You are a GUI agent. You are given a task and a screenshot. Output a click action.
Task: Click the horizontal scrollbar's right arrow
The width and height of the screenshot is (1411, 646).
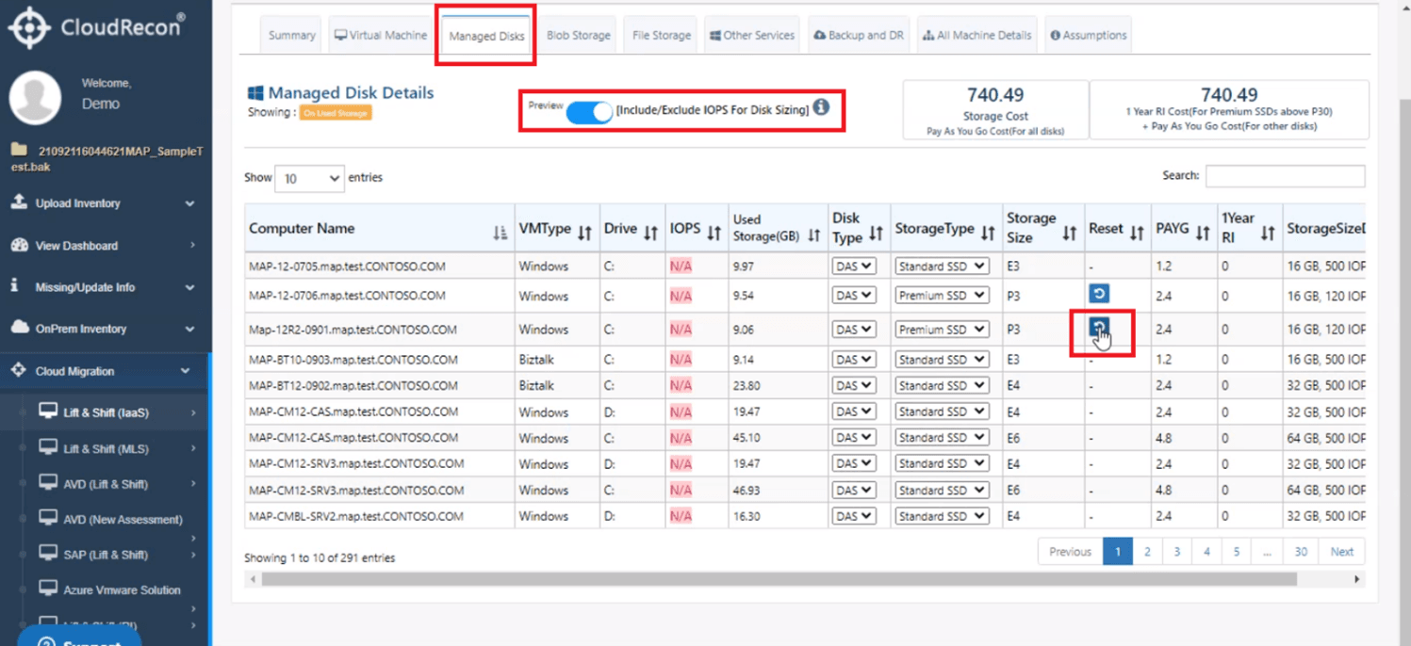pyautogui.click(x=1357, y=579)
